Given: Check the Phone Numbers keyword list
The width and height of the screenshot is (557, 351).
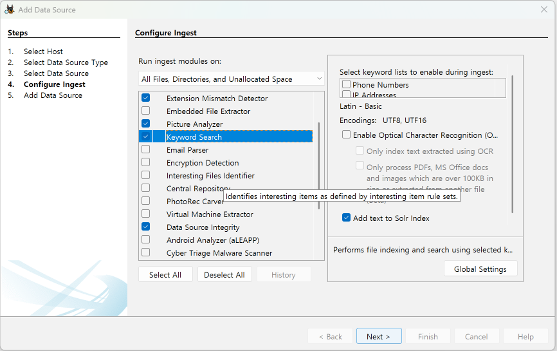Looking at the screenshot, I should pyautogui.click(x=346, y=84).
